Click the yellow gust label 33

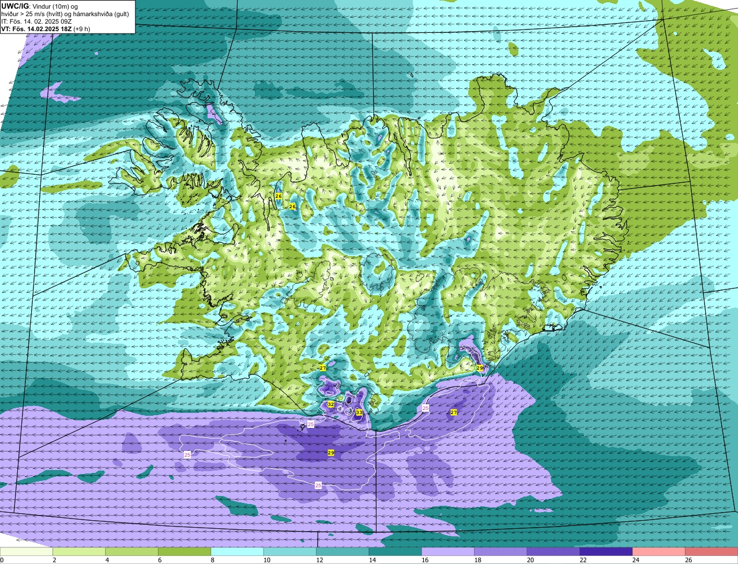point(359,412)
